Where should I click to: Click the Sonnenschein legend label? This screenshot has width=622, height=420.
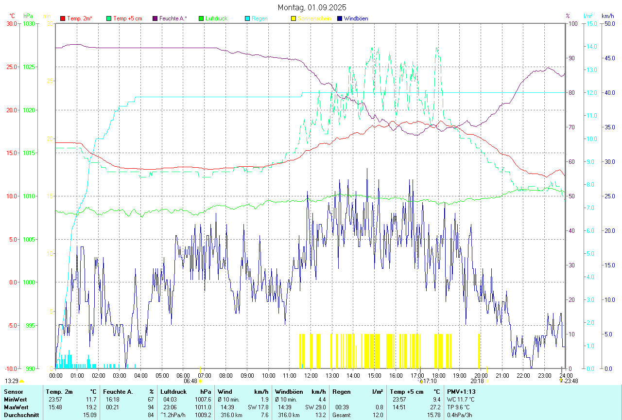tap(314, 18)
